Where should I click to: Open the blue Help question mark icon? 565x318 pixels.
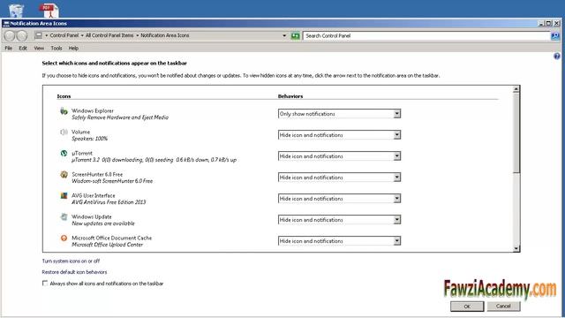(557, 57)
